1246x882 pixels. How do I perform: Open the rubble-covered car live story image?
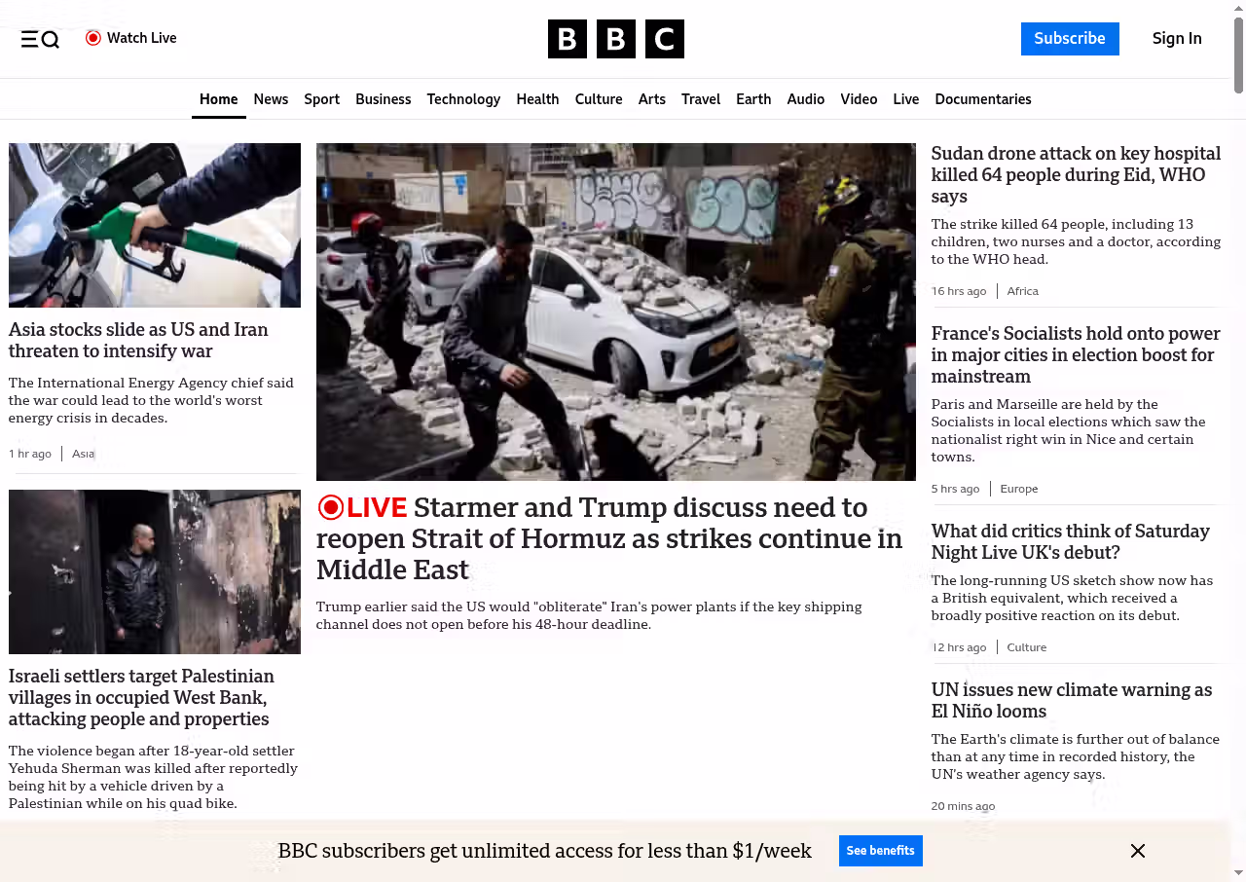click(615, 312)
